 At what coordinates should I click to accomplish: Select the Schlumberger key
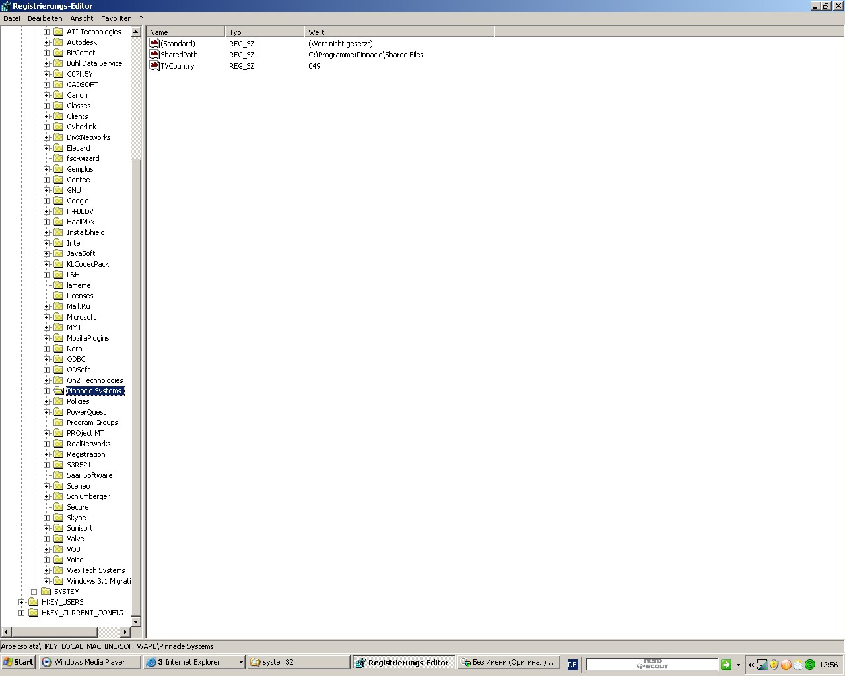tap(88, 496)
